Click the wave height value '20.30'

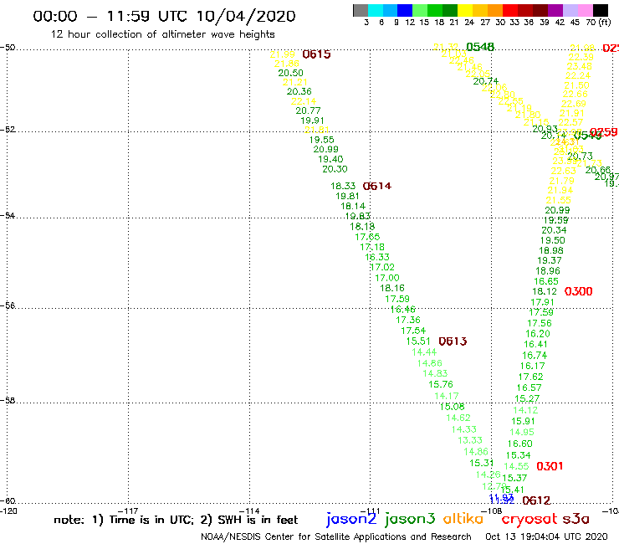[x=335, y=169]
